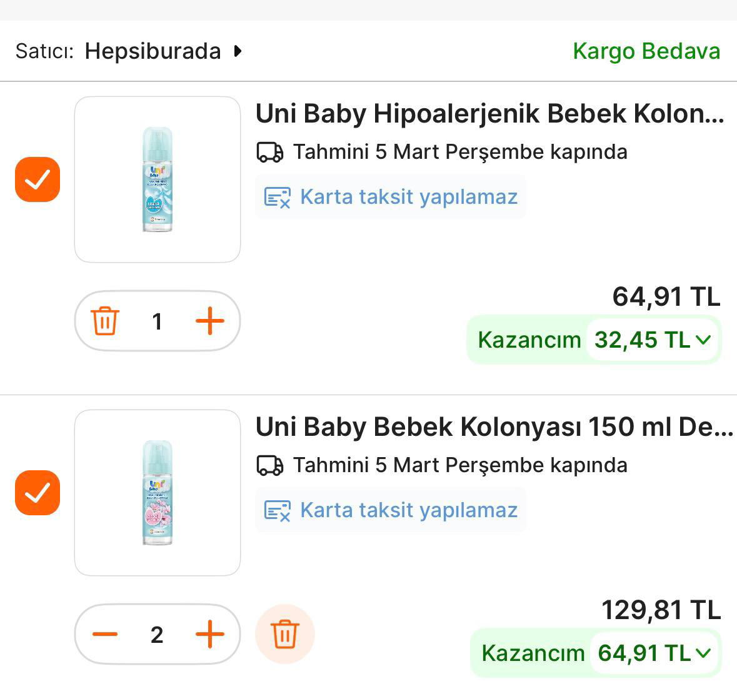The height and width of the screenshot is (691, 737).
Task: Click the 'Kargo Bedava' link
Action: (x=646, y=51)
